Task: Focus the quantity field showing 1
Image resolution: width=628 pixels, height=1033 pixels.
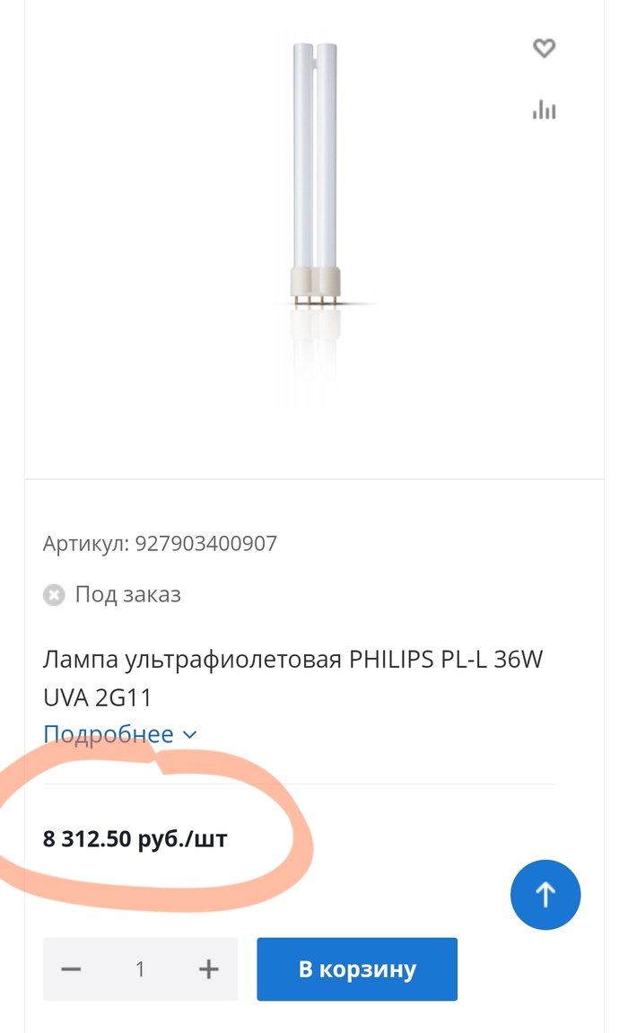Action: (x=140, y=969)
